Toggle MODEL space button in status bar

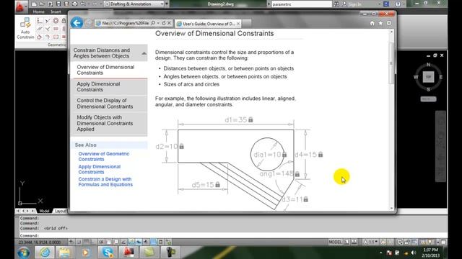pyautogui.click(x=335, y=242)
